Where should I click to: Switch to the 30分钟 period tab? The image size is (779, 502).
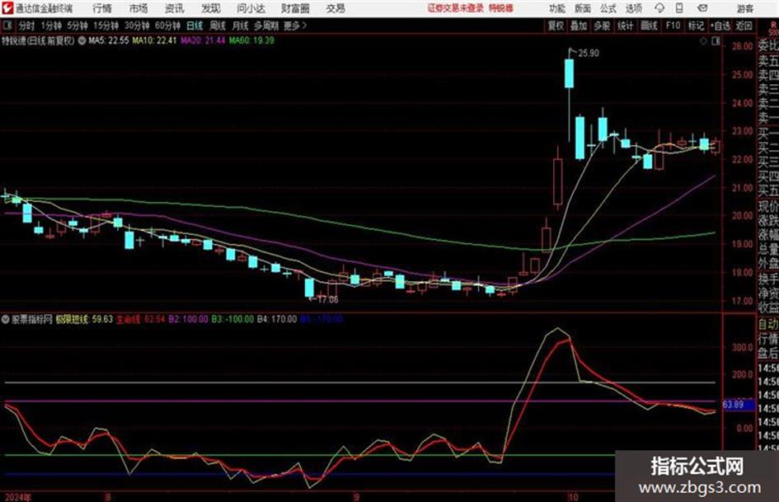137,26
